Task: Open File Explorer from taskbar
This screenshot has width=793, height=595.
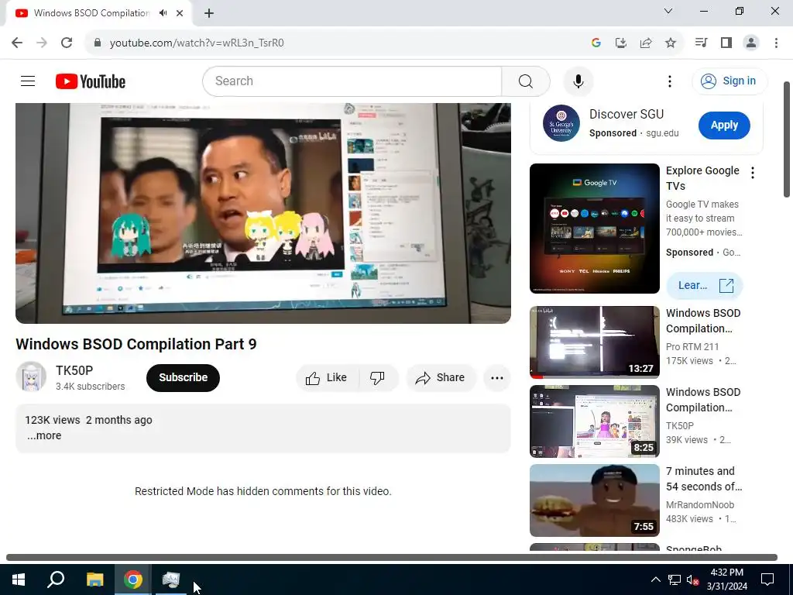Action: 94,580
